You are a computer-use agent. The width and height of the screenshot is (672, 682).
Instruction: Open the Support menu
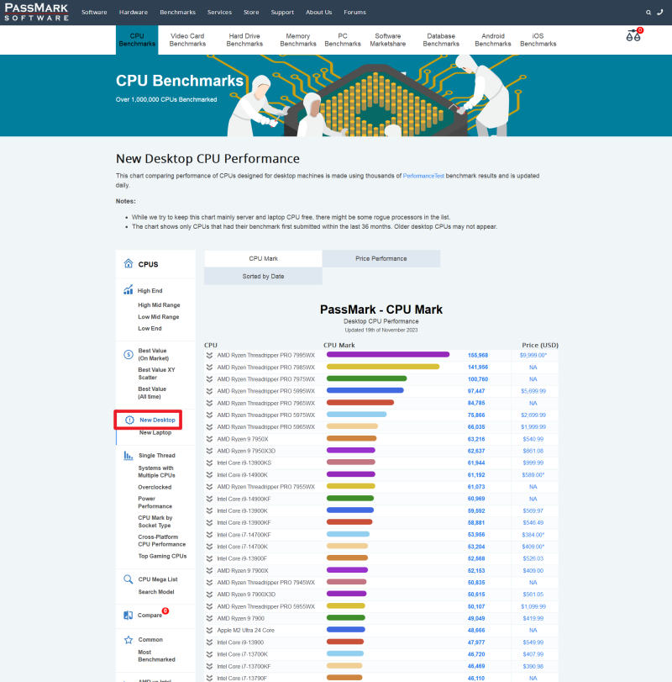point(282,12)
